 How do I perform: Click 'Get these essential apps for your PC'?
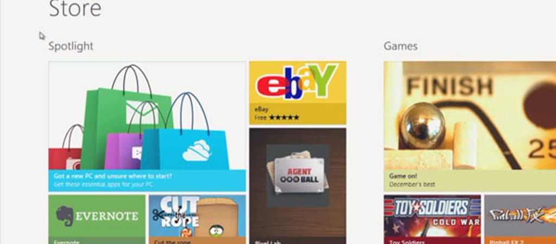(x=104, y=184)
